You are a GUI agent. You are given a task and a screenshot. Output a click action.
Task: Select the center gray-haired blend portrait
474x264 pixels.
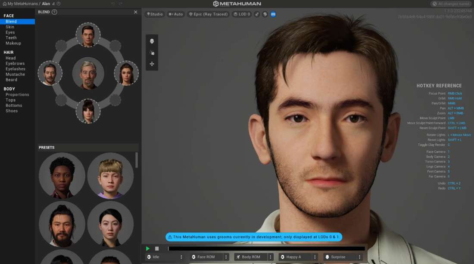coord(88,73)
